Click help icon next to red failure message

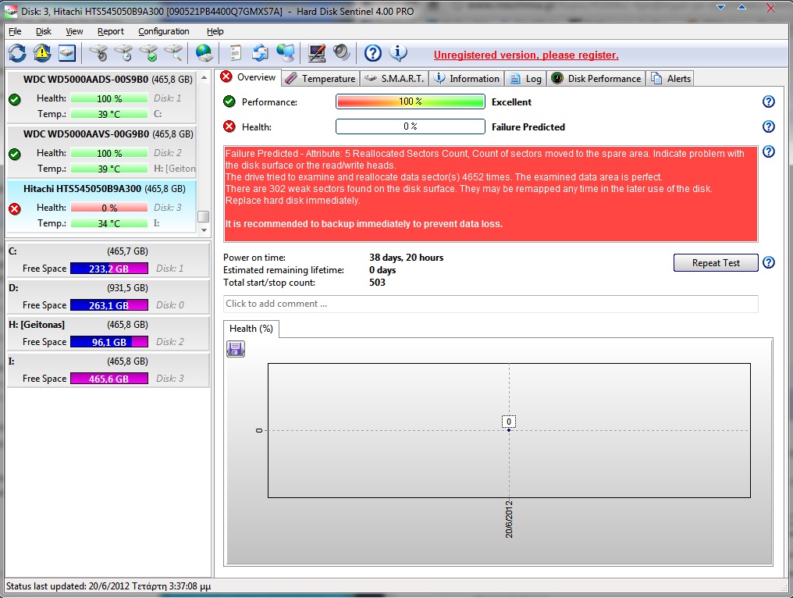click(x=768, y=151)
